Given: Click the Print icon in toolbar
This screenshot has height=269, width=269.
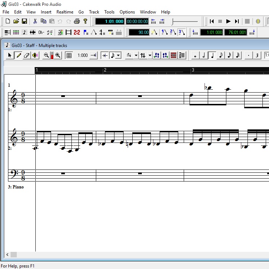Looking at the screenshot, I should tap(77, 22).
